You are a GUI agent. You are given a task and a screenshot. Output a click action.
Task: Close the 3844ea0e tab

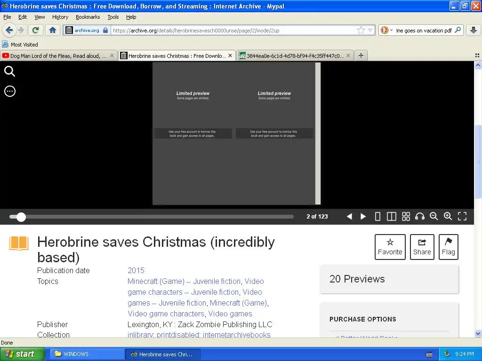click(348, 55)
